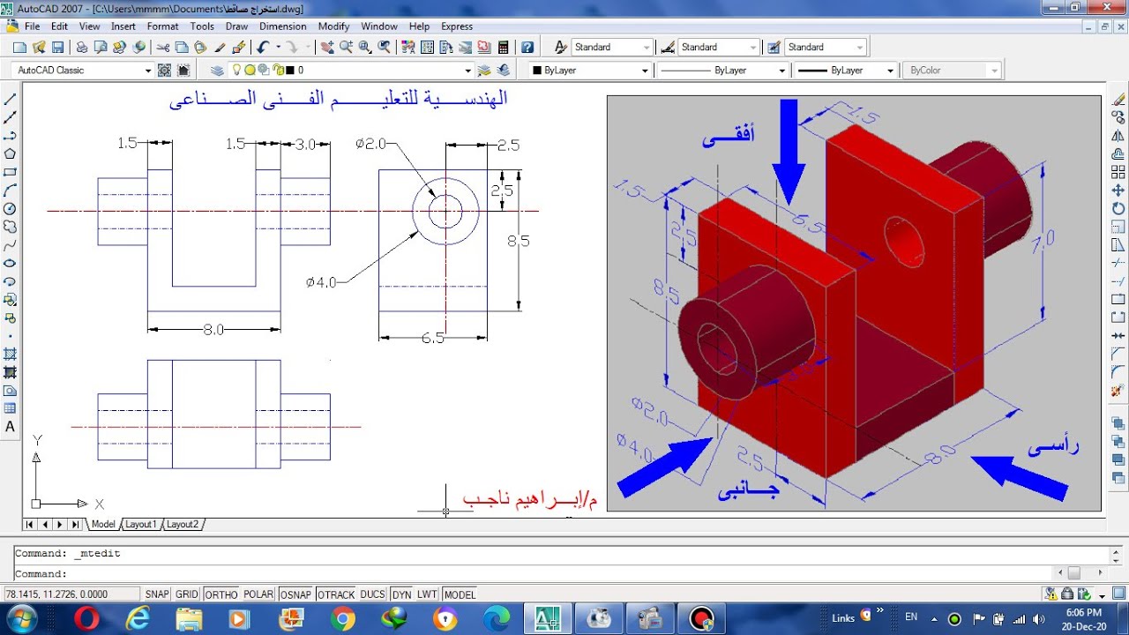The height and width of the screenshot is (635, 1129).
Task: Toggle ORTHO mode
Action: tap(221, 594)
